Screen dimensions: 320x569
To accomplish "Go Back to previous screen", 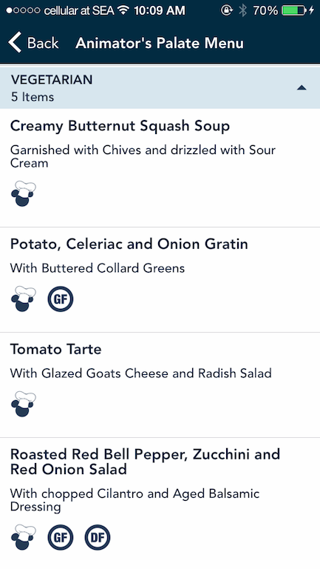I will 33,43.
